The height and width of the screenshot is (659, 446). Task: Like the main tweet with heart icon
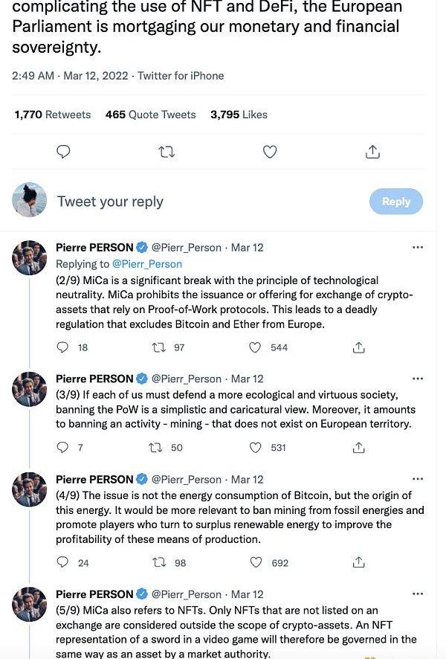[271, 152]
